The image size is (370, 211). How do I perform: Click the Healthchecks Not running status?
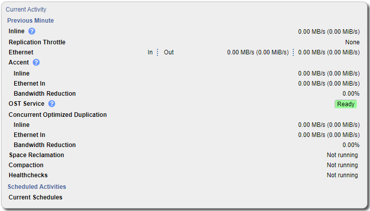pos(342,175)
